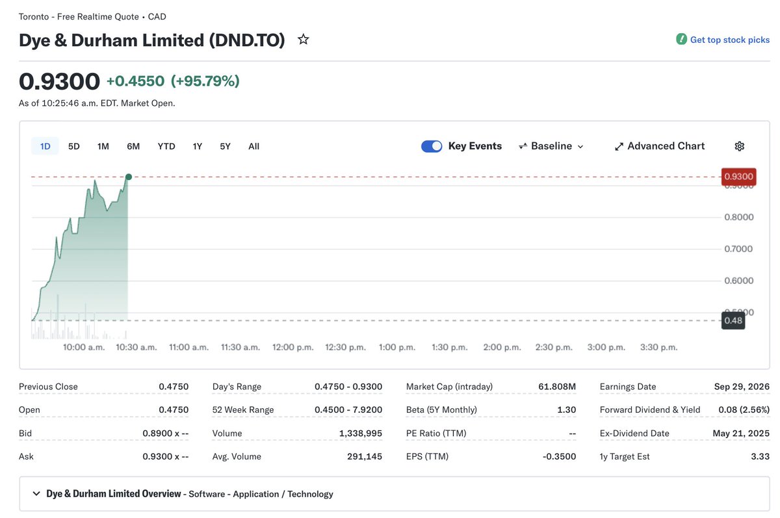Viewport: 780px width, 518px height.
Task: Click the PE Ratio (TTM) label
Action: (436, 434)
